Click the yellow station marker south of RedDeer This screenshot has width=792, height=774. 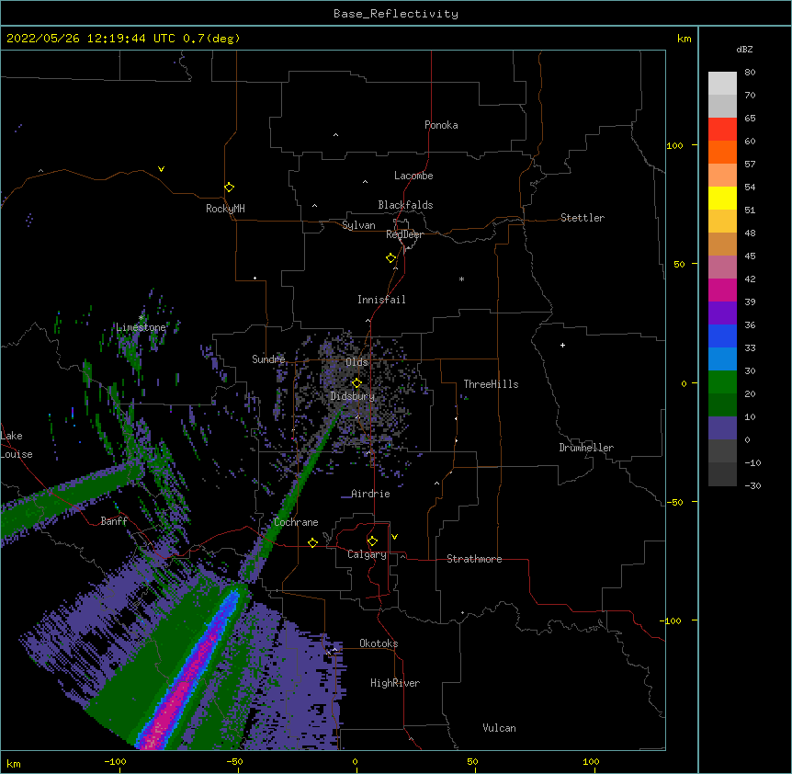pyautogui.click(x=391, y=258)
